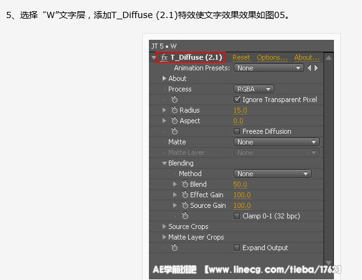The height and width of the screenshot is (280, 362).
Task: Open the Options... link
Action: (x=272, y=57)
